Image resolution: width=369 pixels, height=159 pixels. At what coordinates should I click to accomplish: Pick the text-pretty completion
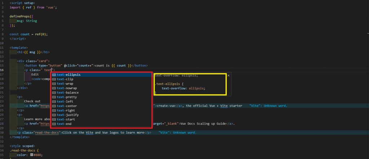tap(101, 97)
